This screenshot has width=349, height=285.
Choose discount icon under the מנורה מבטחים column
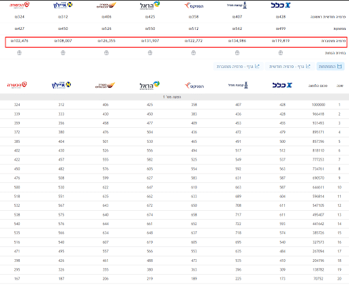(106, 53)
